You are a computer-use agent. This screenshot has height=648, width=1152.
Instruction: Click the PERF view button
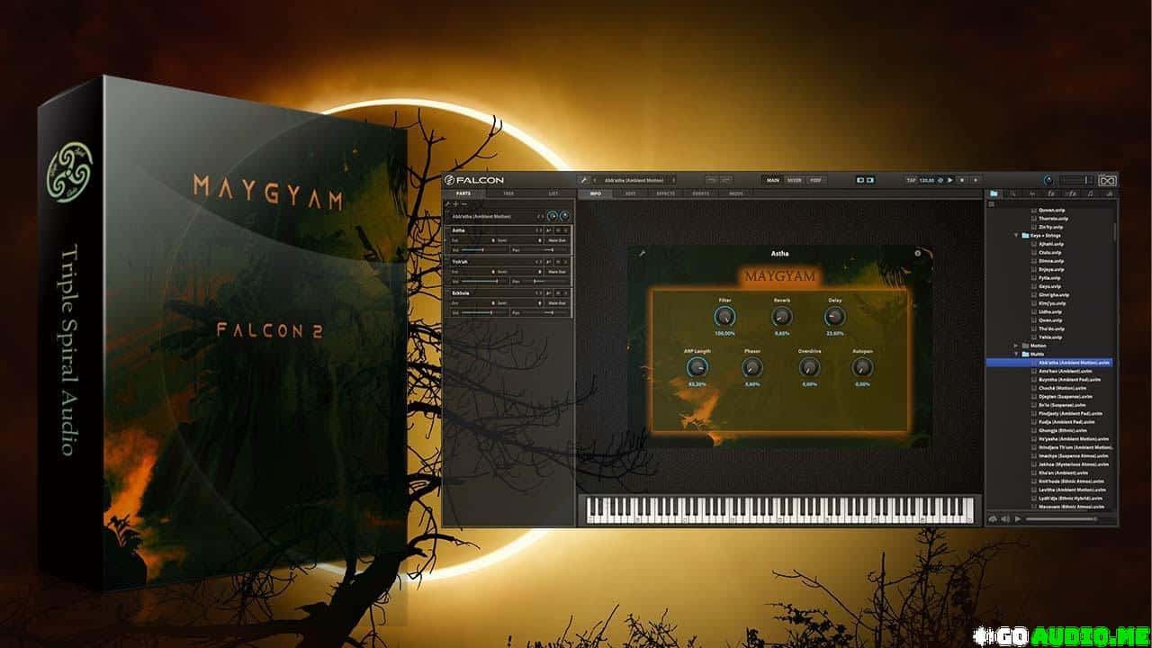coord(815,180)
